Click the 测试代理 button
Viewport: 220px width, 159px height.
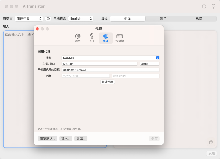click(107, 82)
